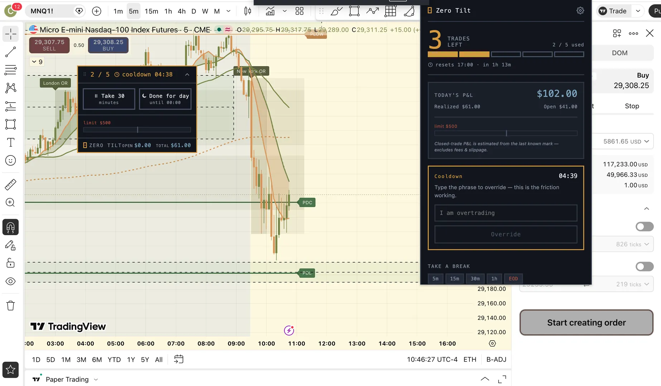Toggle hide all drawings eye

10,282
